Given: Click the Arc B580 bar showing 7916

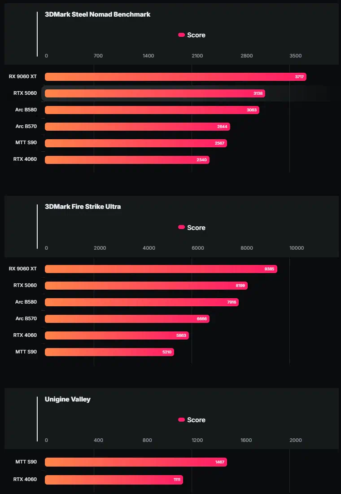Looking at the screenshot, I should coord(142,302).
